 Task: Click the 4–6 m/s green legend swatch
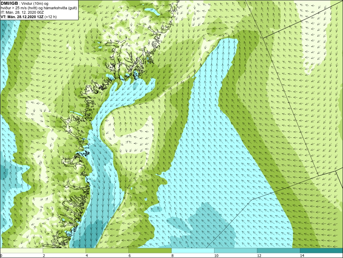pos(107,250)
